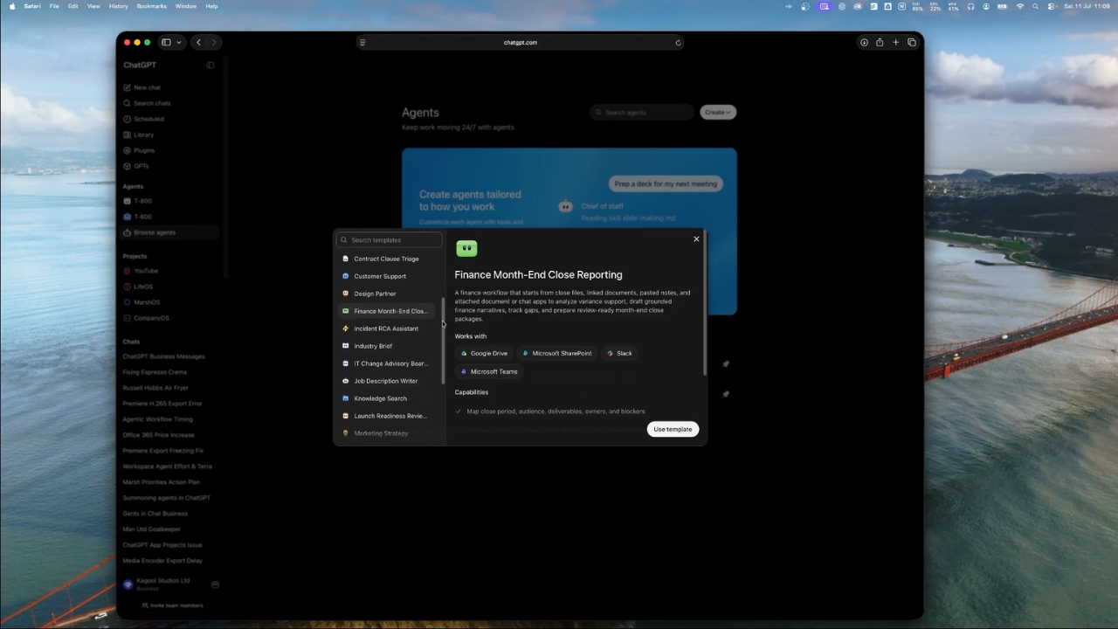Screen dimensions: 1118x629
Task: Show the Safari tab overview
Action: [x=911, y=42]
